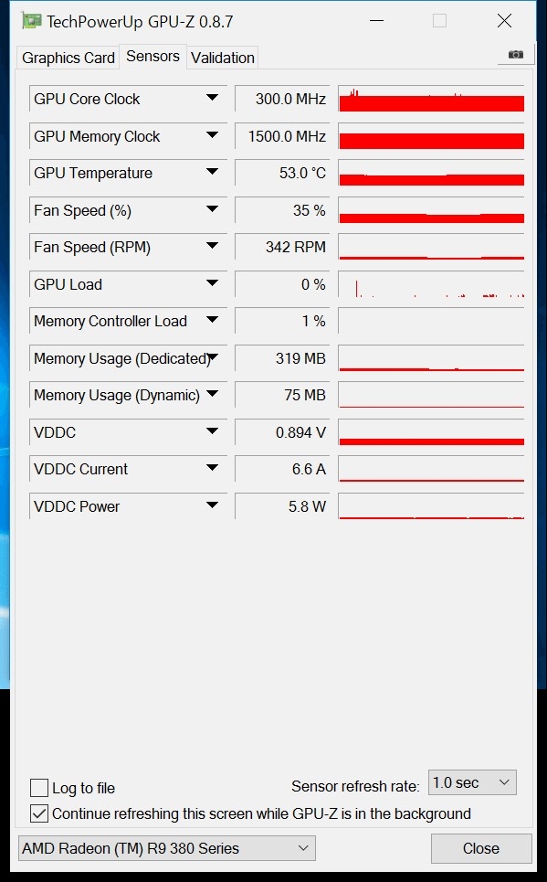Open VDDC Power dropdown arrow
This screenshot has width=547, height=882.
[212, 505]
